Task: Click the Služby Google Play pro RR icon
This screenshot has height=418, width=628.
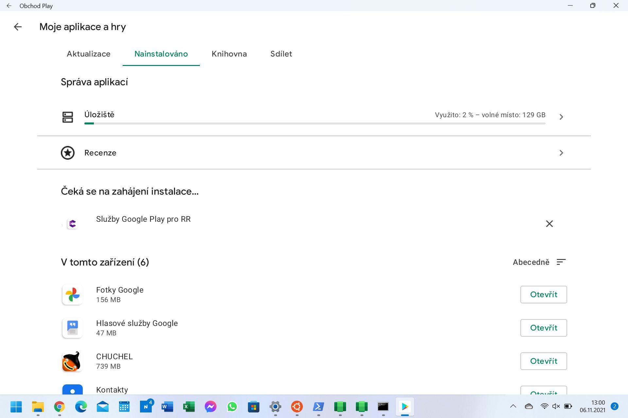Action: 72,224
